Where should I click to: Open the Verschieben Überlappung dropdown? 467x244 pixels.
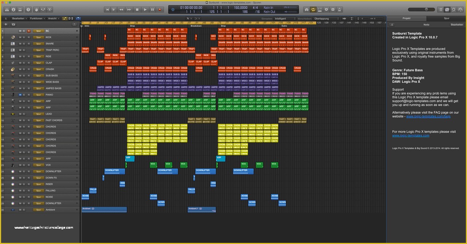(x=327, y=18)
